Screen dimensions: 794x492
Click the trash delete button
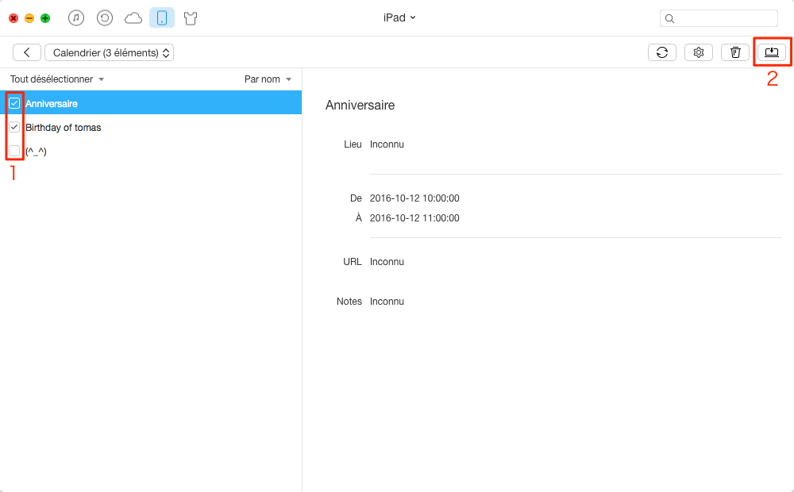point(734,52)
